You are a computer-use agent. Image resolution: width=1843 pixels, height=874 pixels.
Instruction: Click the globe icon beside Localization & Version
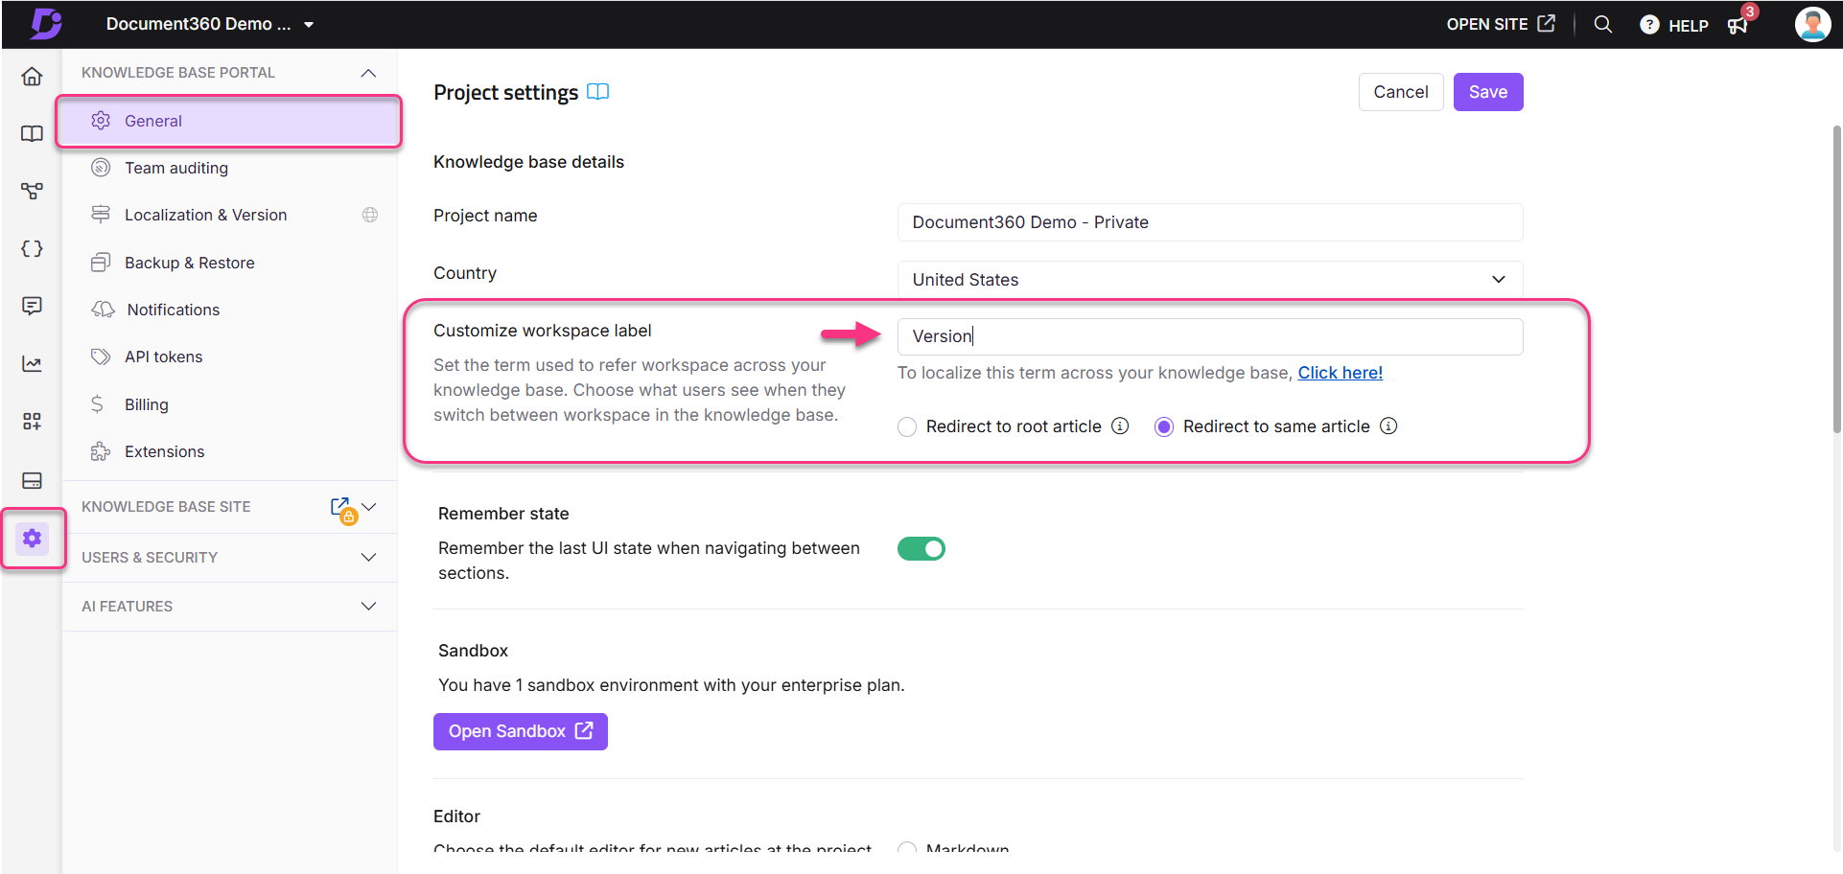click(x=370, y=215)
